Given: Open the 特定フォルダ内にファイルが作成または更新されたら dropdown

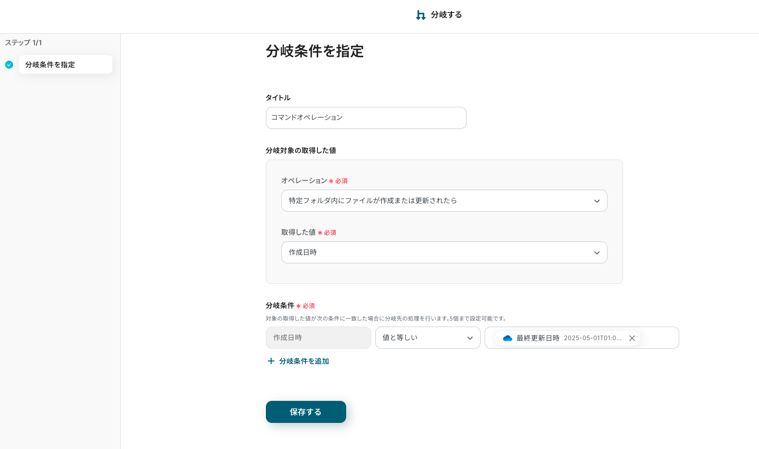Looking at the screenshot, I should pyautogui.click(x=436, y=201).
